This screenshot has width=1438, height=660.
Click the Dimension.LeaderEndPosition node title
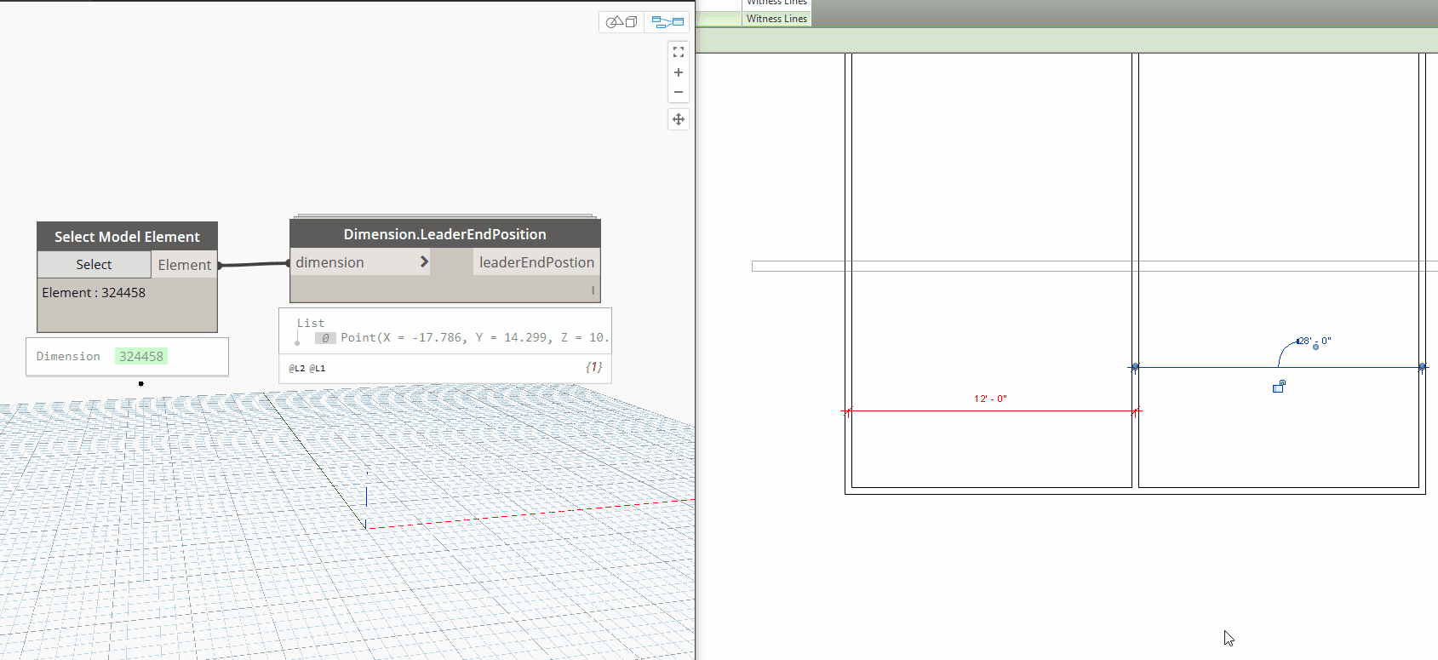[444, 234]
